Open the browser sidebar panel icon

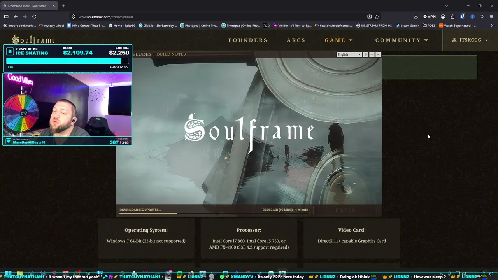pos(6,17)
